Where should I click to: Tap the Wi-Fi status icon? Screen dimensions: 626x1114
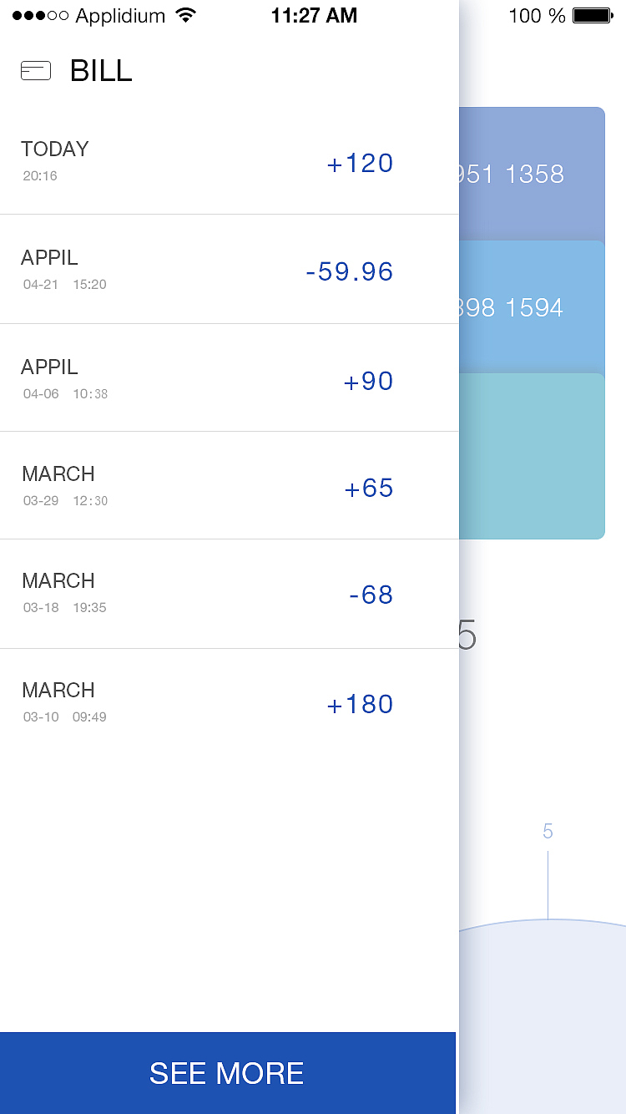coord(185,16)
